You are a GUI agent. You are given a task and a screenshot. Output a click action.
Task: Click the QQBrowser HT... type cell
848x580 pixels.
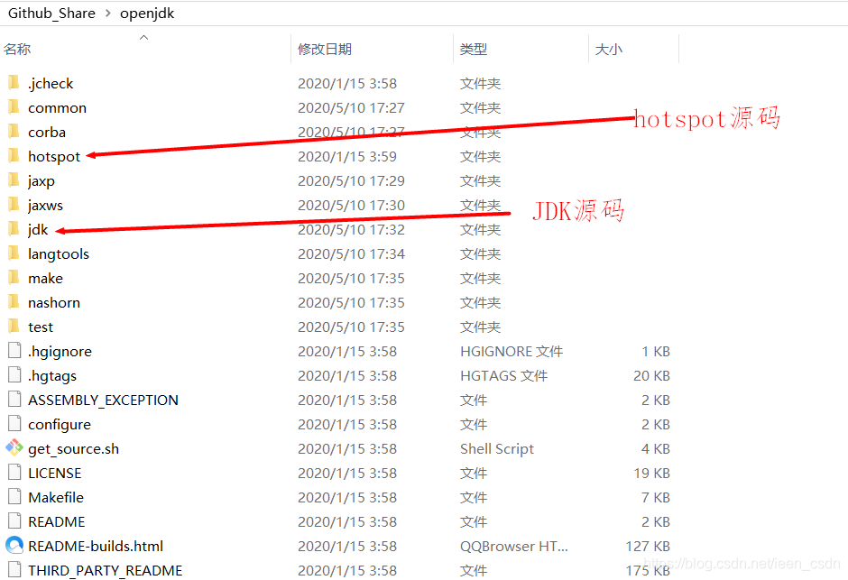click(514, 546)
